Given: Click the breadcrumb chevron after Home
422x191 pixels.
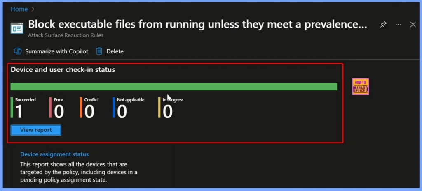Looking at the screenshot, I should click(33, 9).
